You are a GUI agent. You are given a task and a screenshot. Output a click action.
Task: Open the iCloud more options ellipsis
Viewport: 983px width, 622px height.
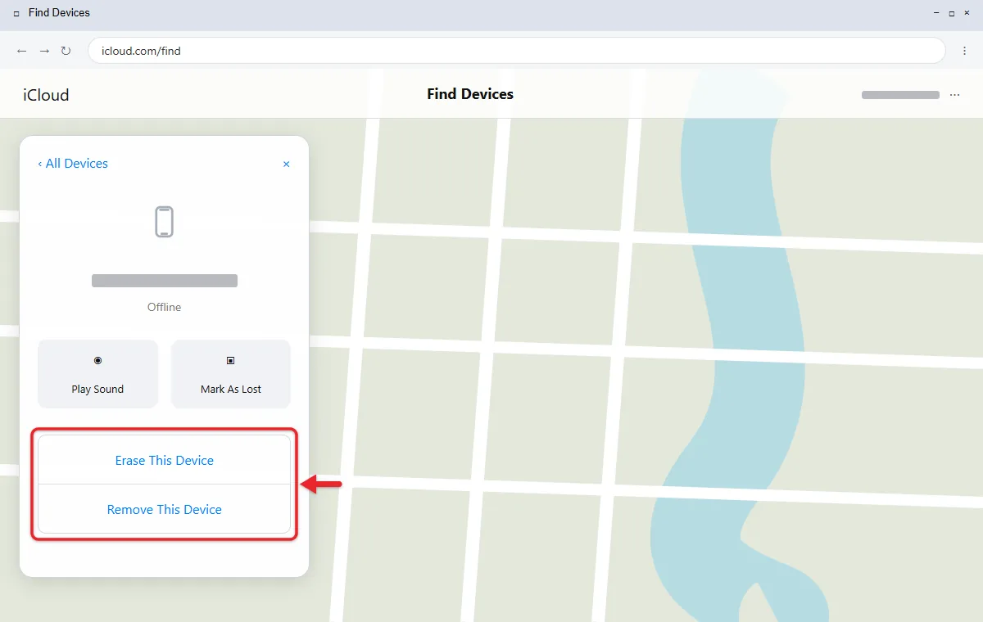coord(954,95)
